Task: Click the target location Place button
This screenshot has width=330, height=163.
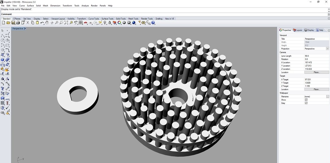Action: click(317, 89)
